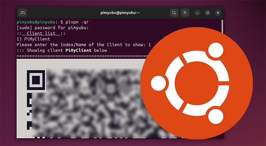266x146 pixels.
Task: Click the terminal vertical scrollbar
Action: tap(222, 27)
